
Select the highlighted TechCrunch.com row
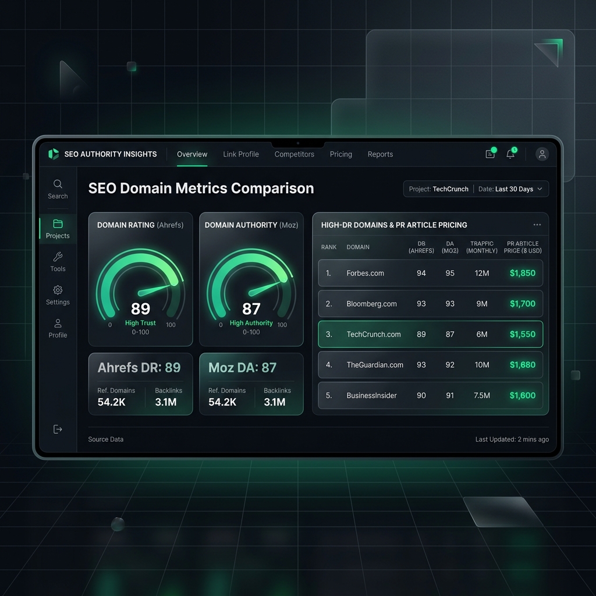point(430,334)
